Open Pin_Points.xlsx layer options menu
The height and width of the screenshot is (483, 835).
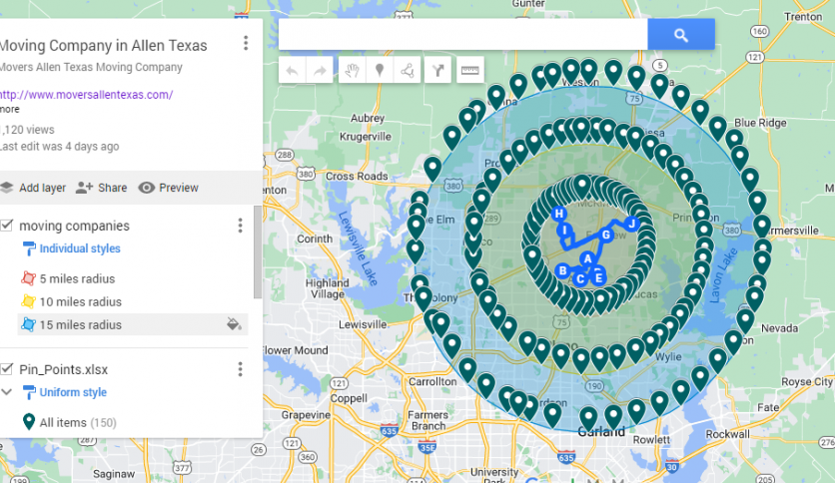[240, 369]
